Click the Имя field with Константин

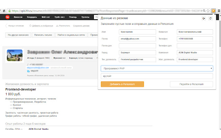pos(137,32)
